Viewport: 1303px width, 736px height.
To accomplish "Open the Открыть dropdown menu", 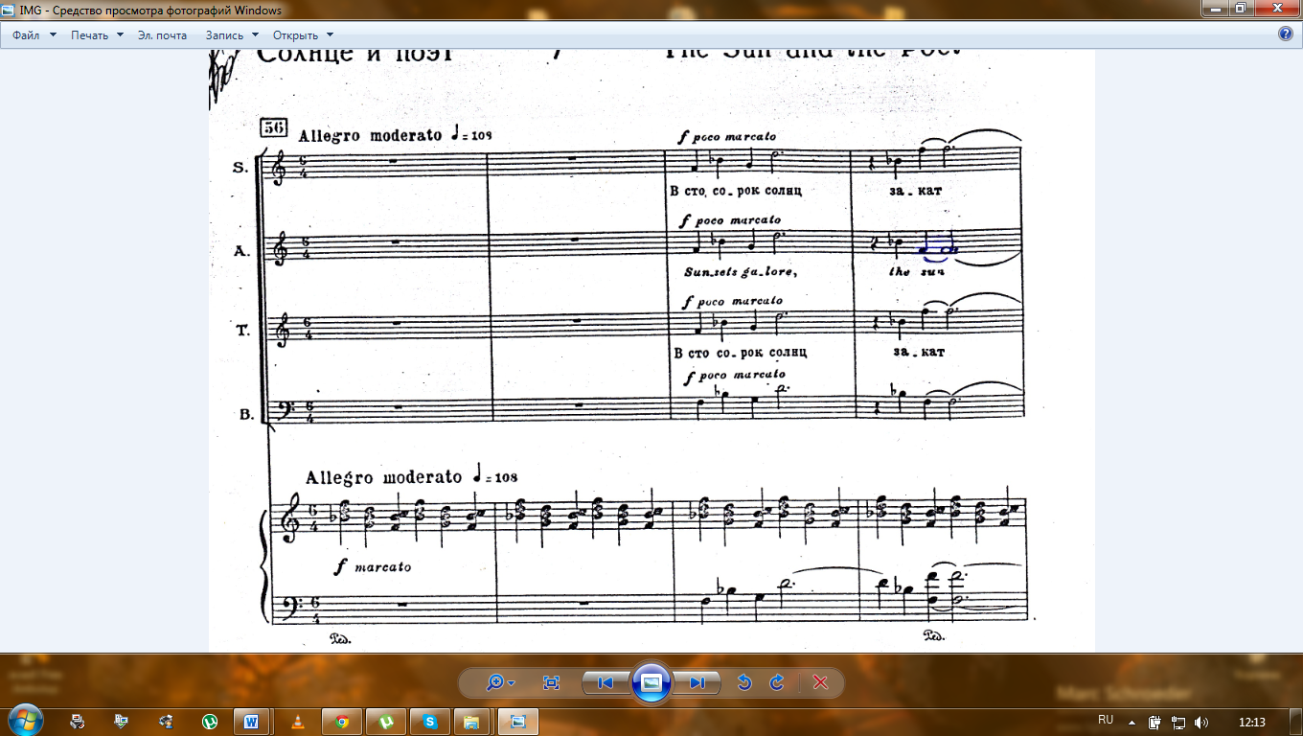I will [302, 34].
